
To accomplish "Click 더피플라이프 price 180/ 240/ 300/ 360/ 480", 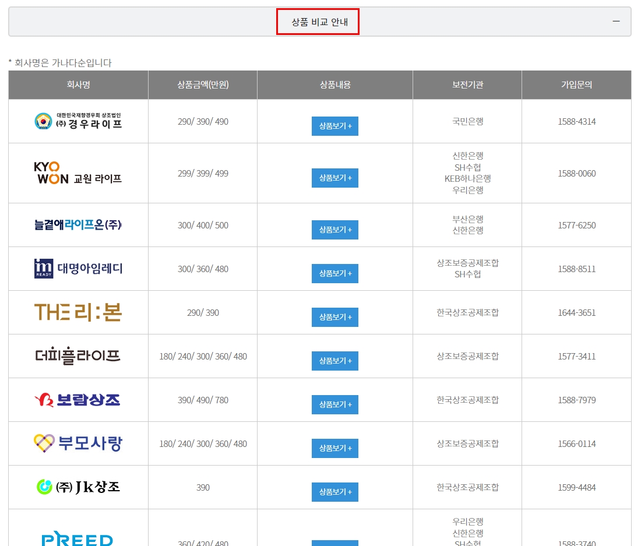I will pos(203,357).
